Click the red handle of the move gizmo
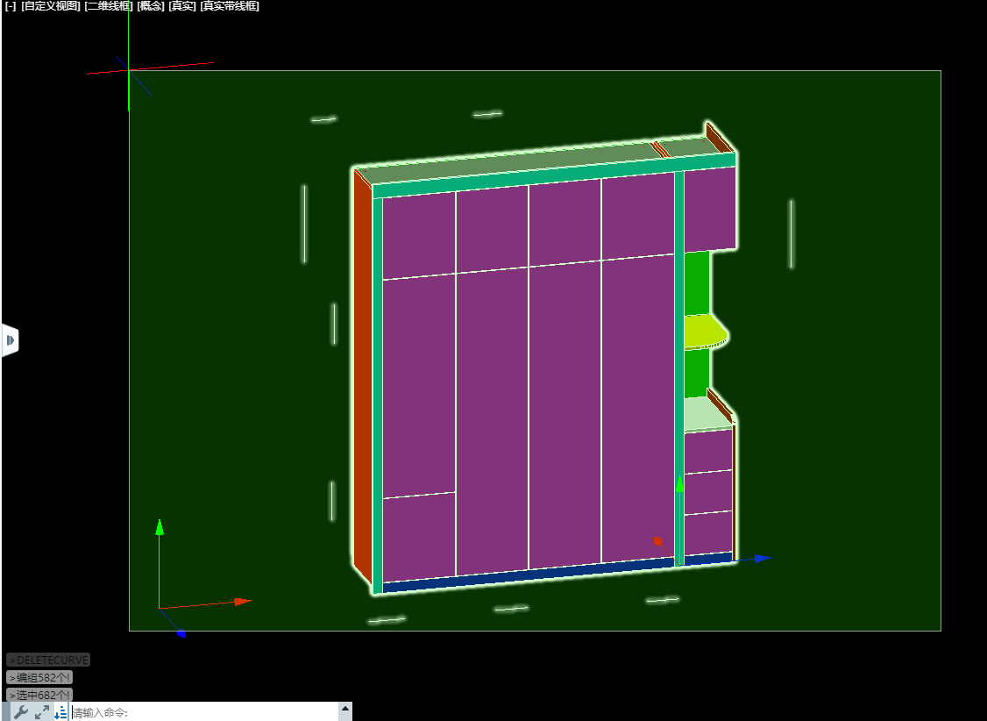The width and height of the screenshot is (987, 721). [x=657, y=541]
